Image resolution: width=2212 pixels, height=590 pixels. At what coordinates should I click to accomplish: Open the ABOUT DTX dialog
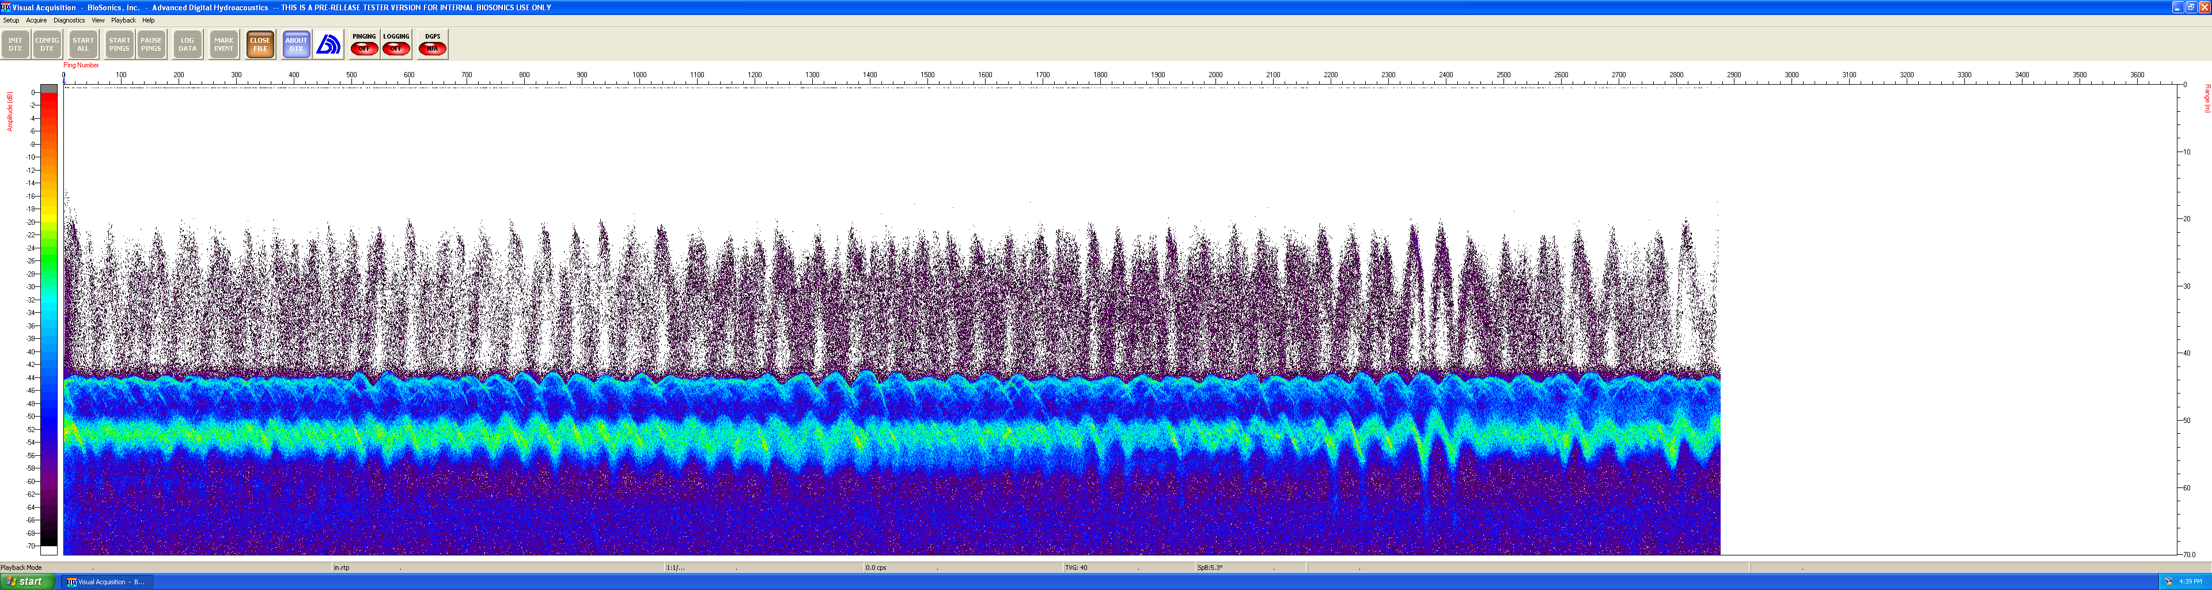(296, 45)
